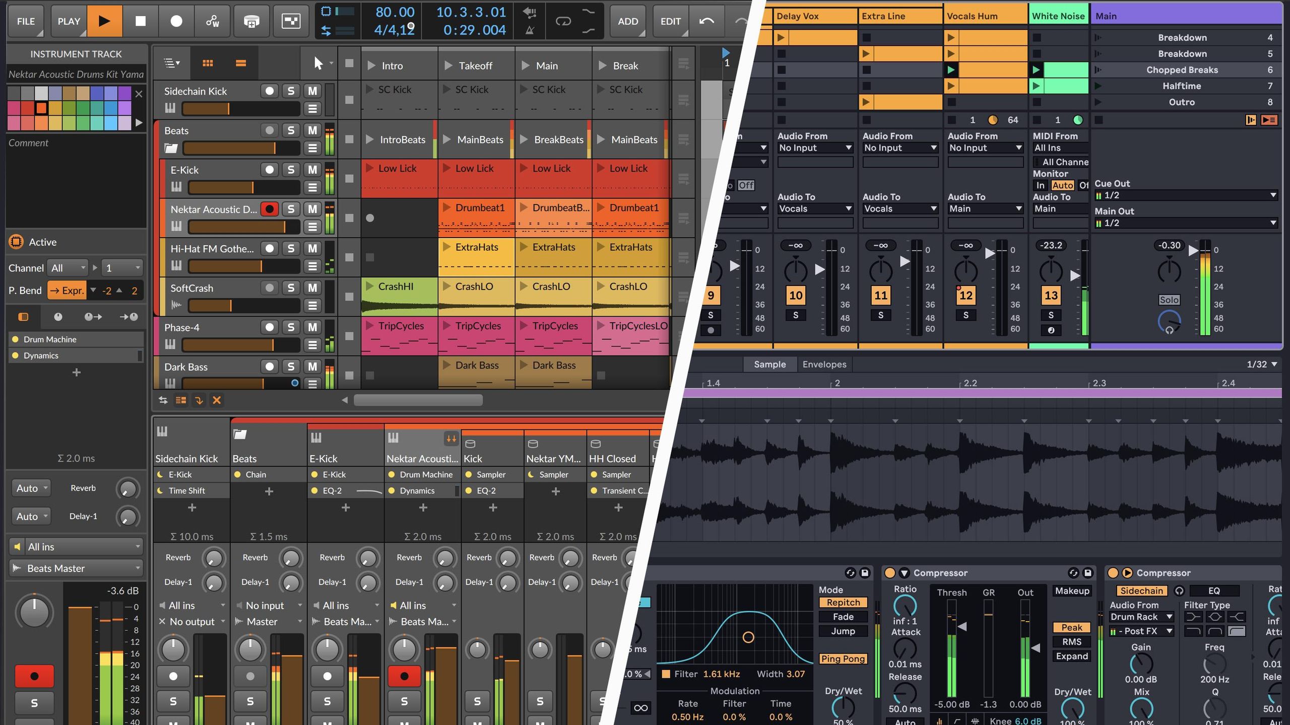1290x725 pixels.
Task: Open the Beats Master output dropdown
Action: (76, 568)
